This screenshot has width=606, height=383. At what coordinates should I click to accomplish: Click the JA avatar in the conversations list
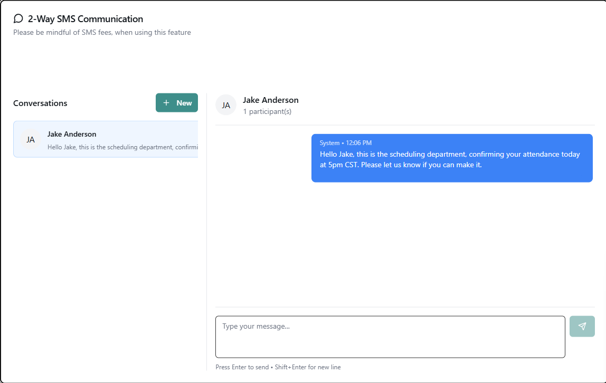pos(31,140)
